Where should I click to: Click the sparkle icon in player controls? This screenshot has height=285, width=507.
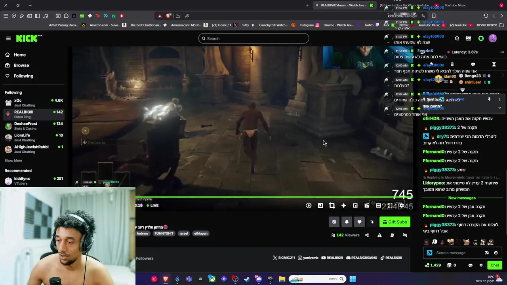[x=343, y=205]
